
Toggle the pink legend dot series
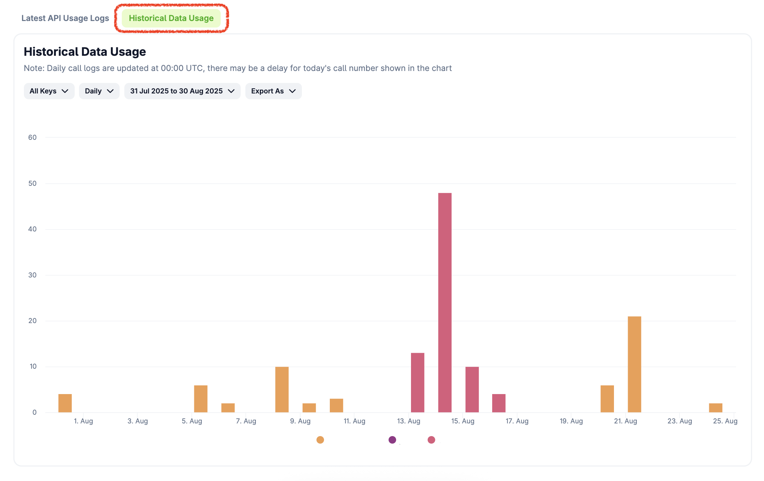click(x=431, y=440)
